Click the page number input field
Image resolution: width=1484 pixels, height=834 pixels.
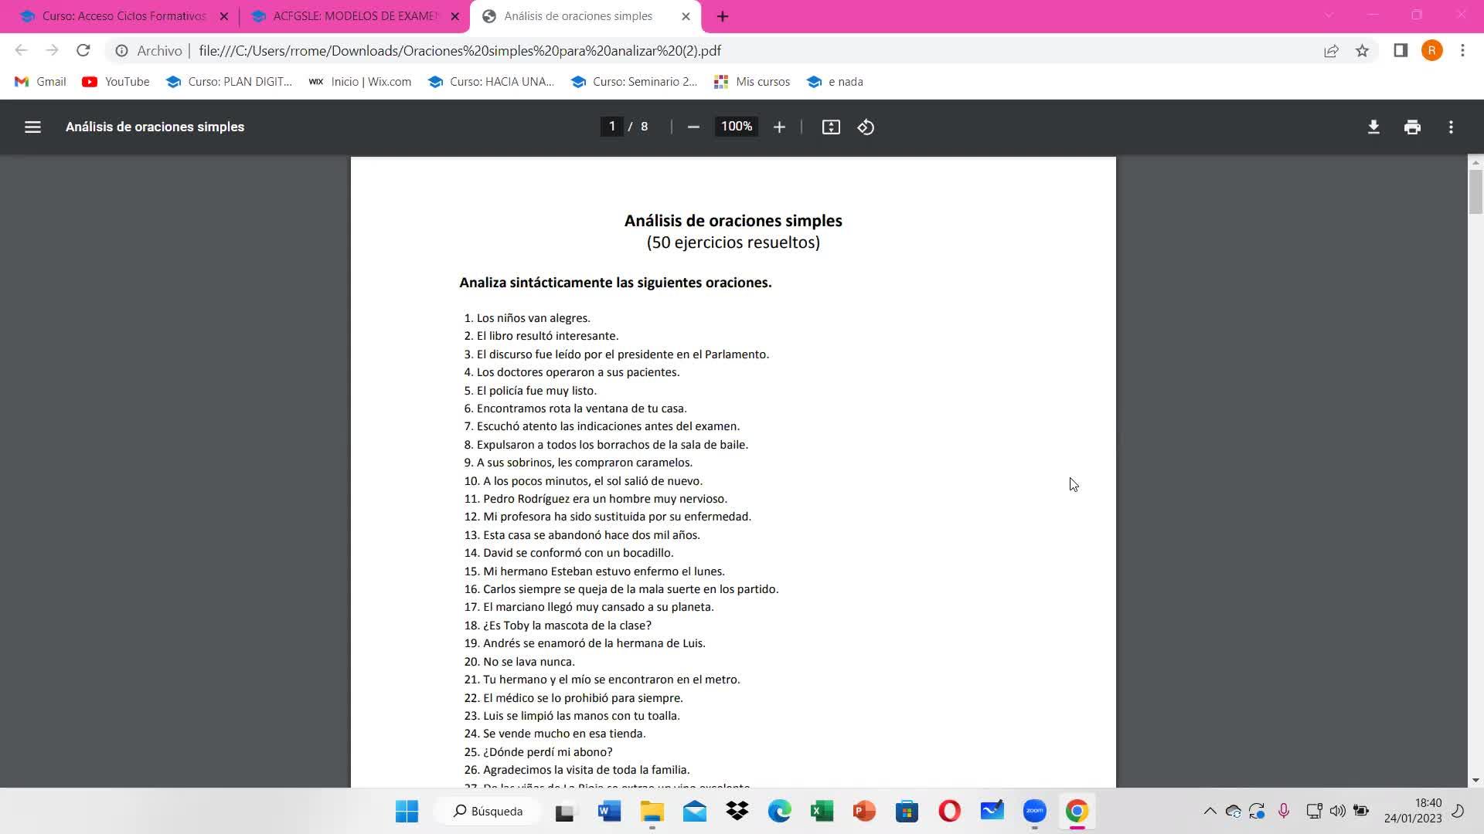point(612,127)
